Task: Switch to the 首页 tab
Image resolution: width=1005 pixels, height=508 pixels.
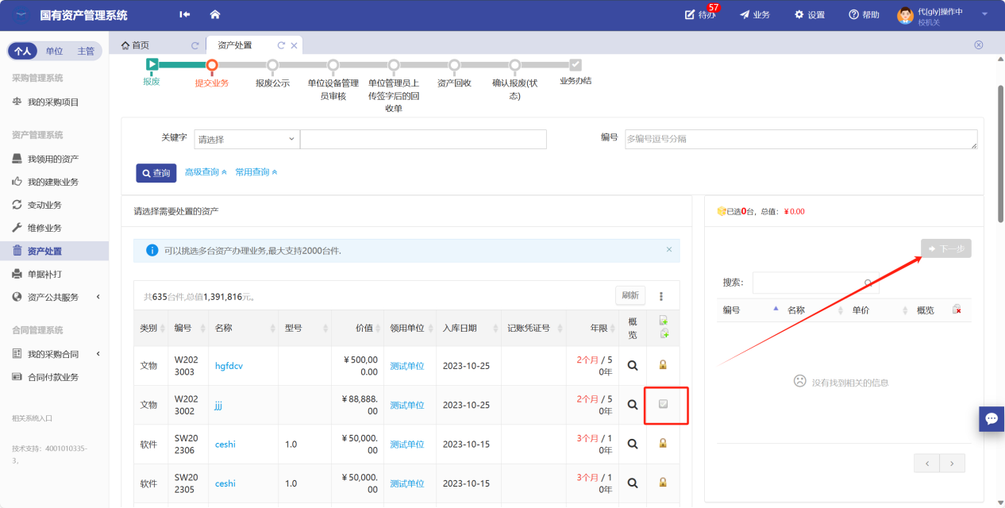Action: [x=136, y=45]
